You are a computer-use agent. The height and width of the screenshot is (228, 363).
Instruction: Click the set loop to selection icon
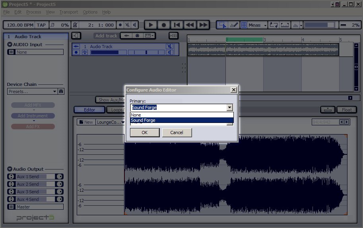click(x=285, y=25)
